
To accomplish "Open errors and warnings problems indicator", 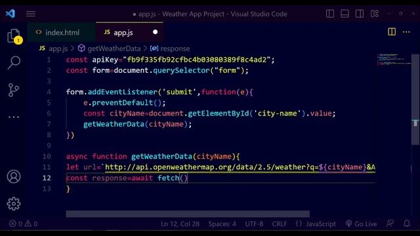I will point(24,224).
